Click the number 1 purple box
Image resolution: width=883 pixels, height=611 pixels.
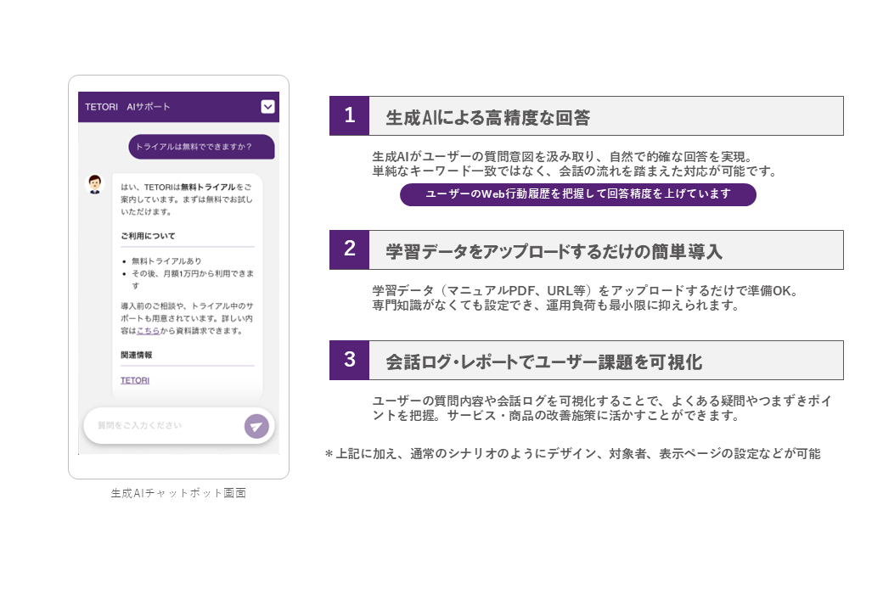(349, 116)
